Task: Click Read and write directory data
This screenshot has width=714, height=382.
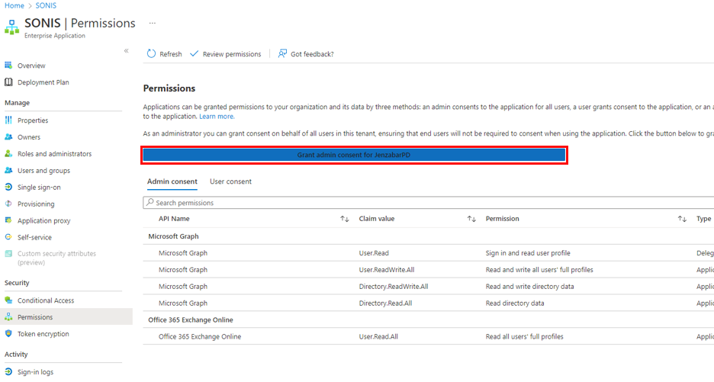Action: pyautogui.click(x=529, y=287)
